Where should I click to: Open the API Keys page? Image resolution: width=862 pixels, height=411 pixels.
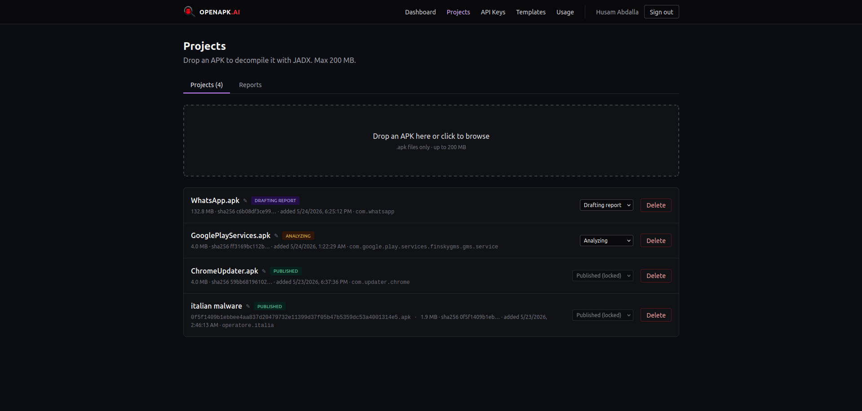click(493, 12)
